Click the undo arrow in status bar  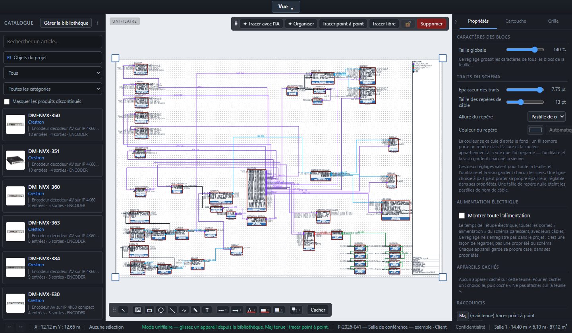point(10,327)
